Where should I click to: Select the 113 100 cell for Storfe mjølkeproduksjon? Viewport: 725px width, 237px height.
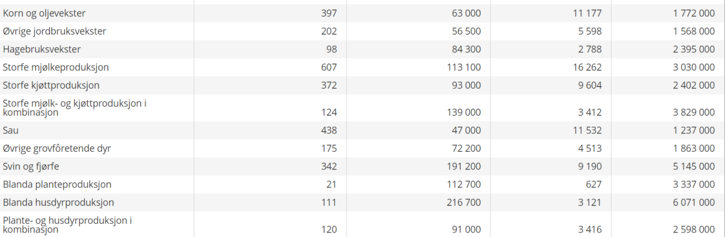464,67
